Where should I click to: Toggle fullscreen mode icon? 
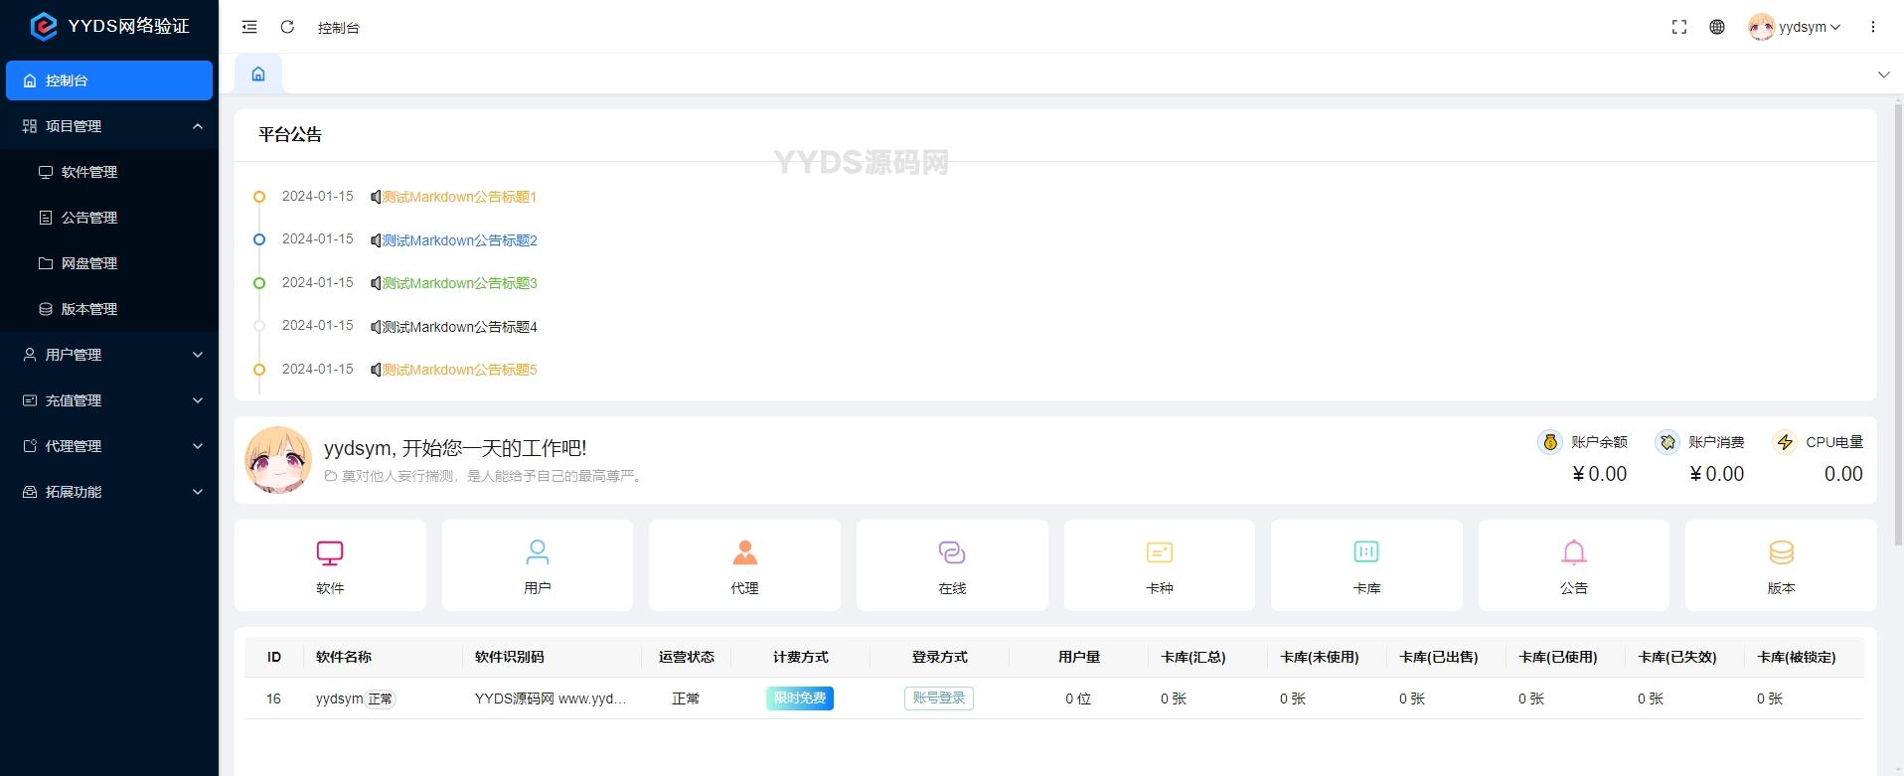coord(1678,27)
